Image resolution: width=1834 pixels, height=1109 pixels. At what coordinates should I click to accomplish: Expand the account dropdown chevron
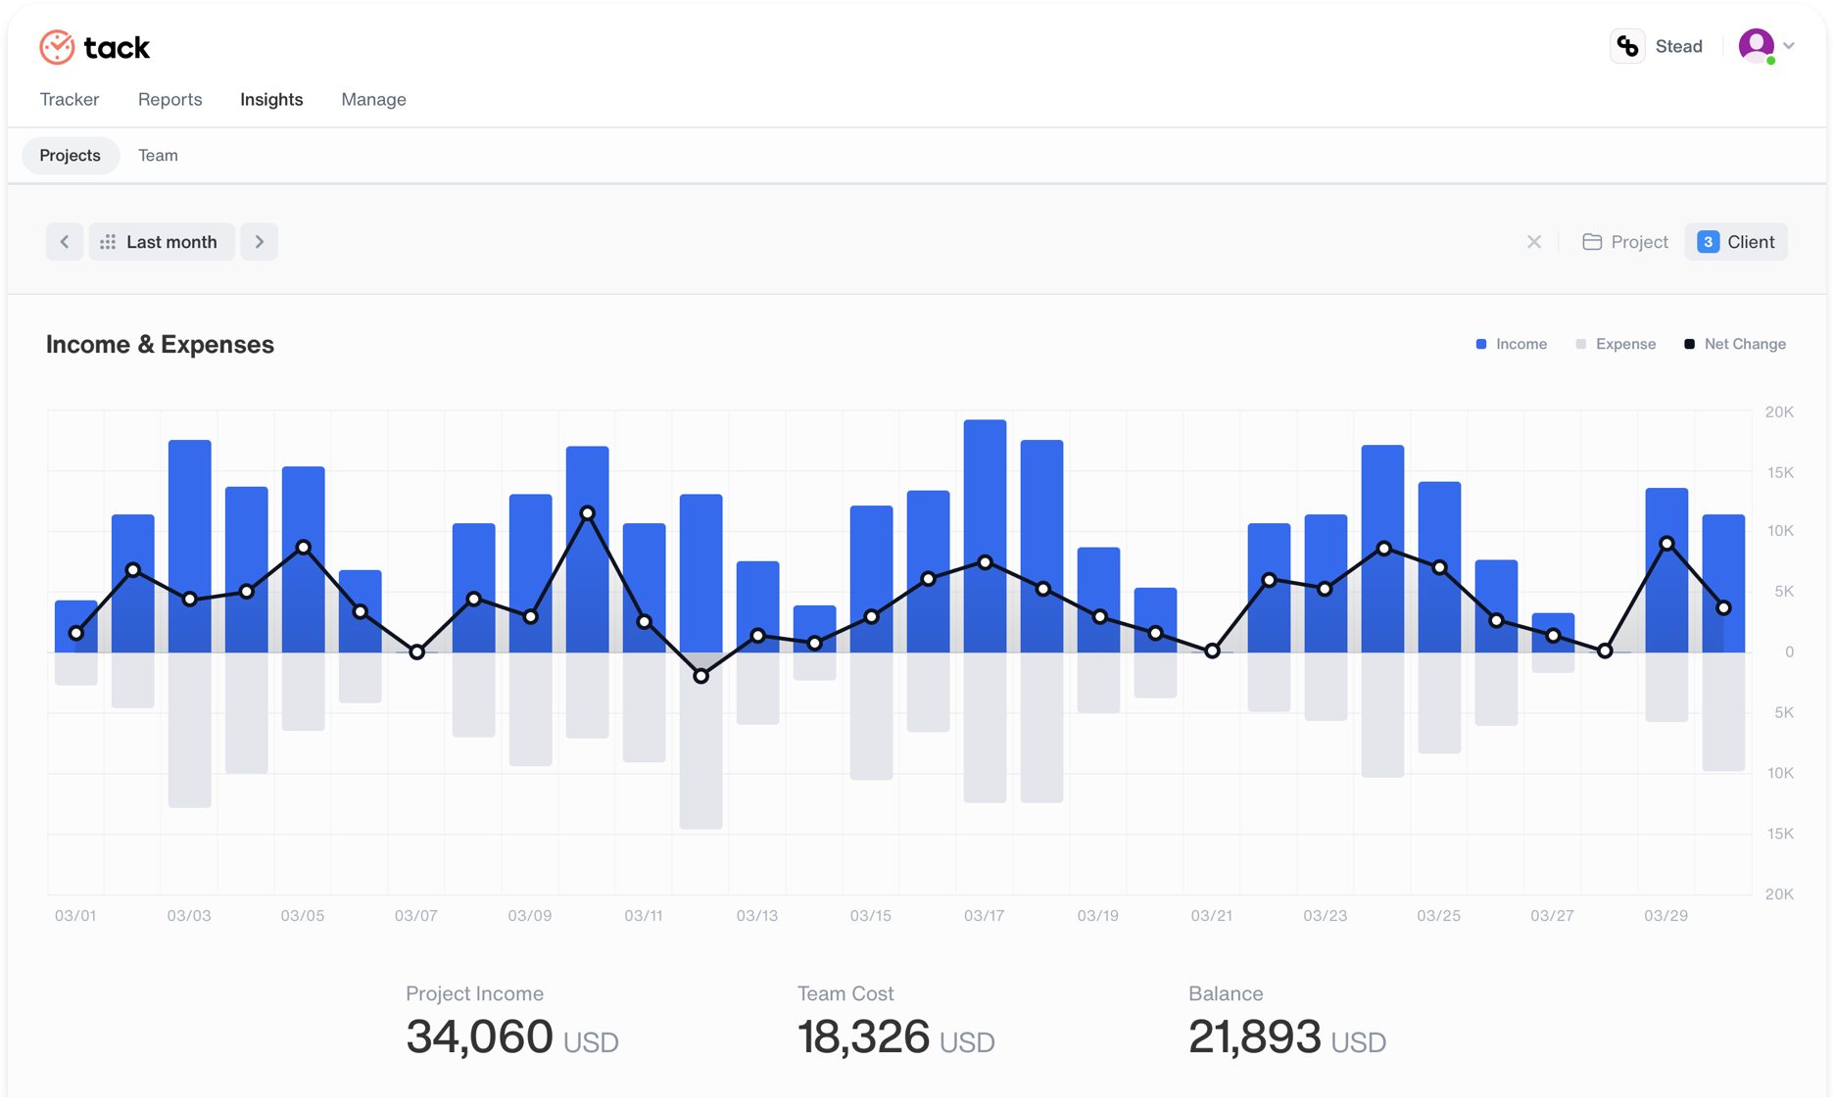(x=1791, y=45)
